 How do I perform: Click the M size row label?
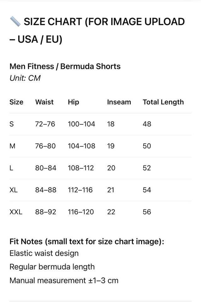click(13, 146)
